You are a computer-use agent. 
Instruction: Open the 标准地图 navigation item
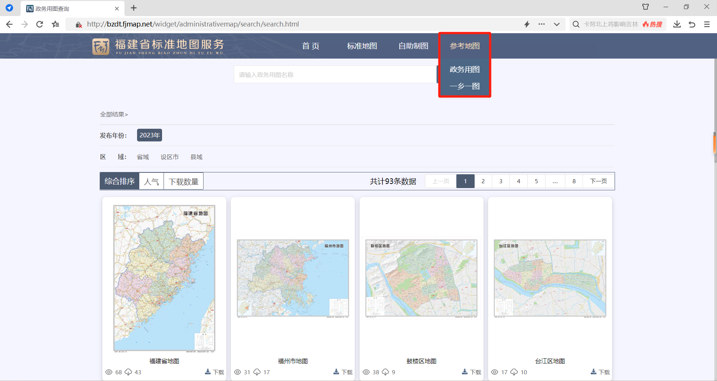click(x=362, y=46)
